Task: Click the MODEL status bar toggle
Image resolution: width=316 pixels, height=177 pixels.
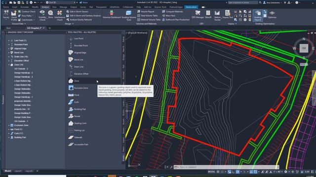Action: tap(211, 172)
